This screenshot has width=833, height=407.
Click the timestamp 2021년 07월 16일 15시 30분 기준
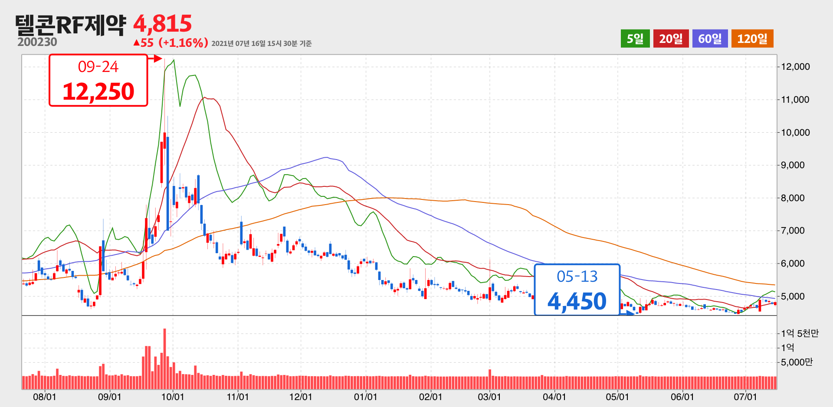262,43
